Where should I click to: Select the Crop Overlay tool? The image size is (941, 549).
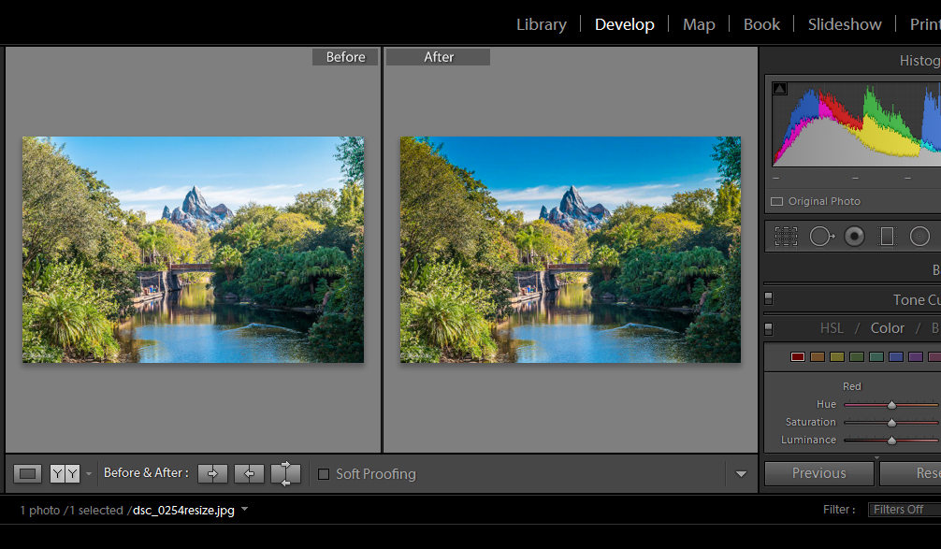click(786, 237)
